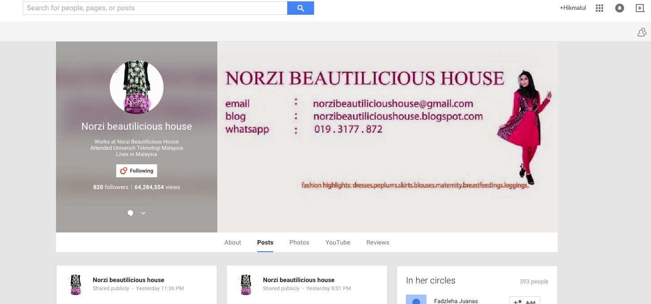Click the 64,284,554 views text
The width and height of the screenshot is (651, 304).
[x=157, y=187]
